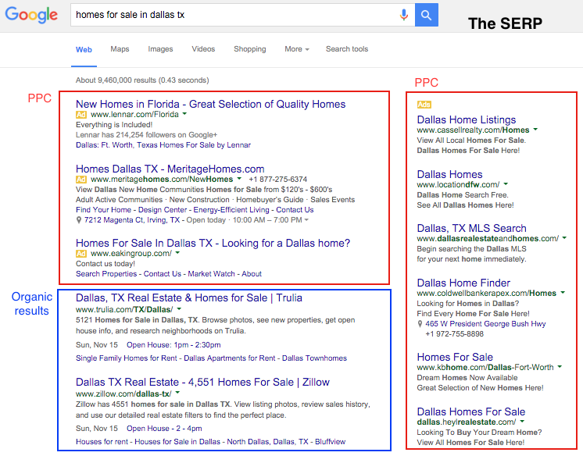Open the Shopping tab
This screenshot has height=456, width=583.
pos(250,49)
